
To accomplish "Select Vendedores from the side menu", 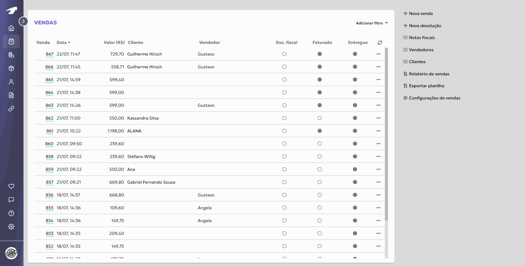I will (421, 50).
